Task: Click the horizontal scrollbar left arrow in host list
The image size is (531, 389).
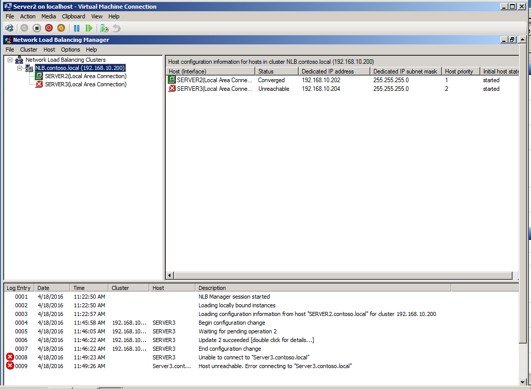Action: click(170, 276)
